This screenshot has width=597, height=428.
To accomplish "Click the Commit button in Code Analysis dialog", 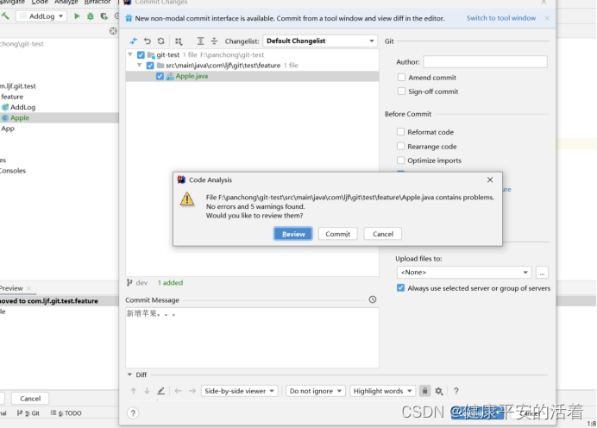I will coord(337,234).
